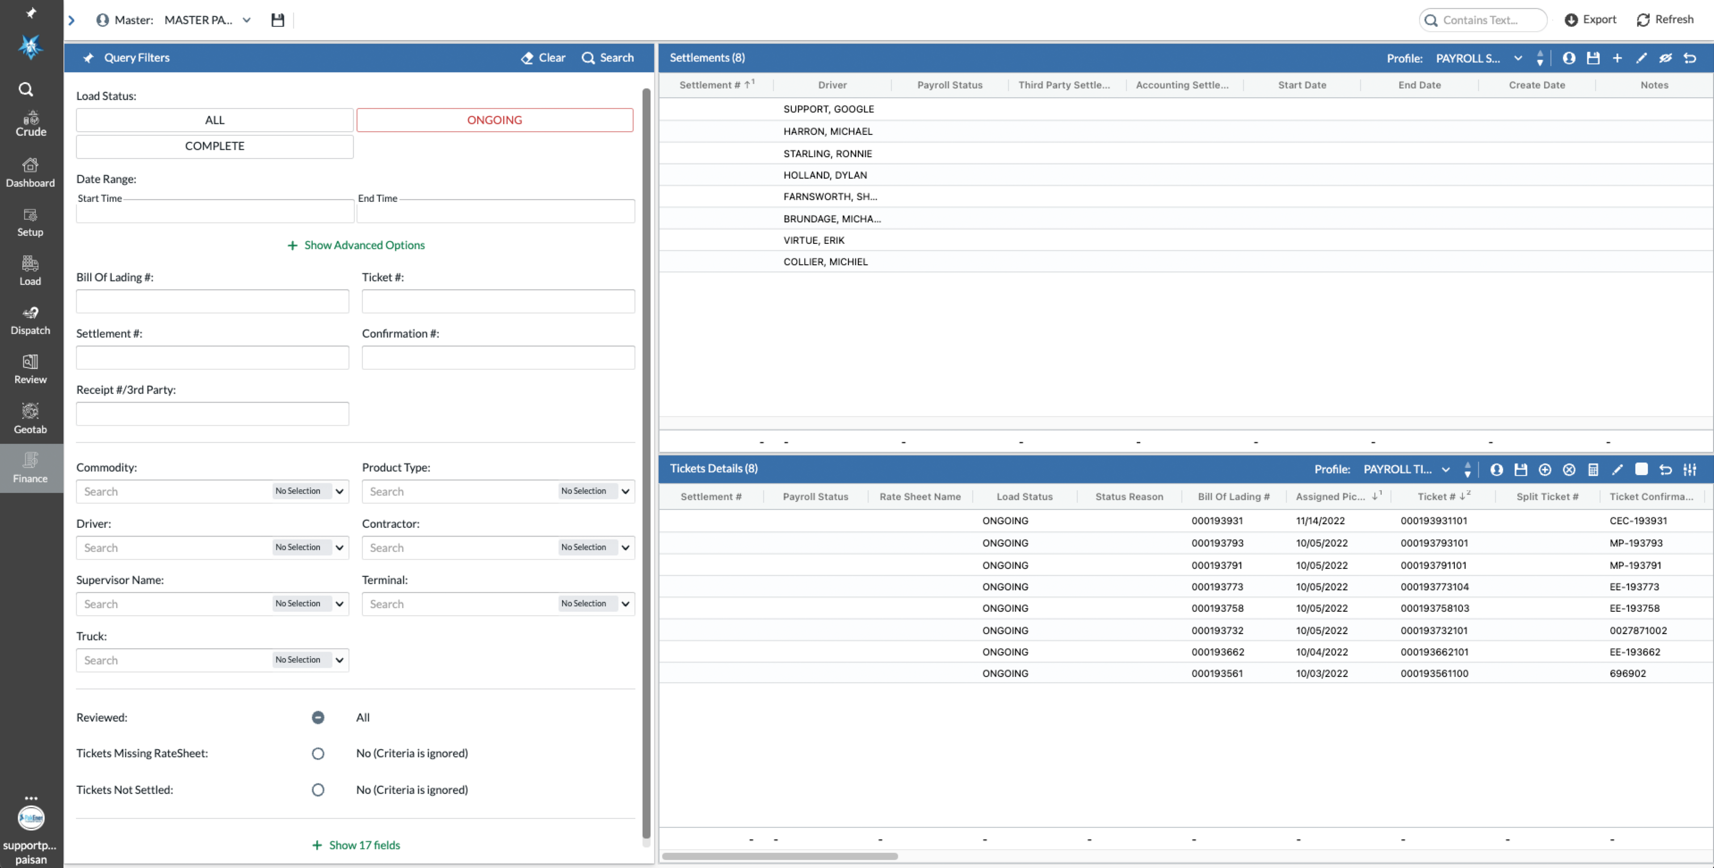Toggle the Reviewed tri-state control
This screenshot has width=1714, height=868.
click(317, 717)
